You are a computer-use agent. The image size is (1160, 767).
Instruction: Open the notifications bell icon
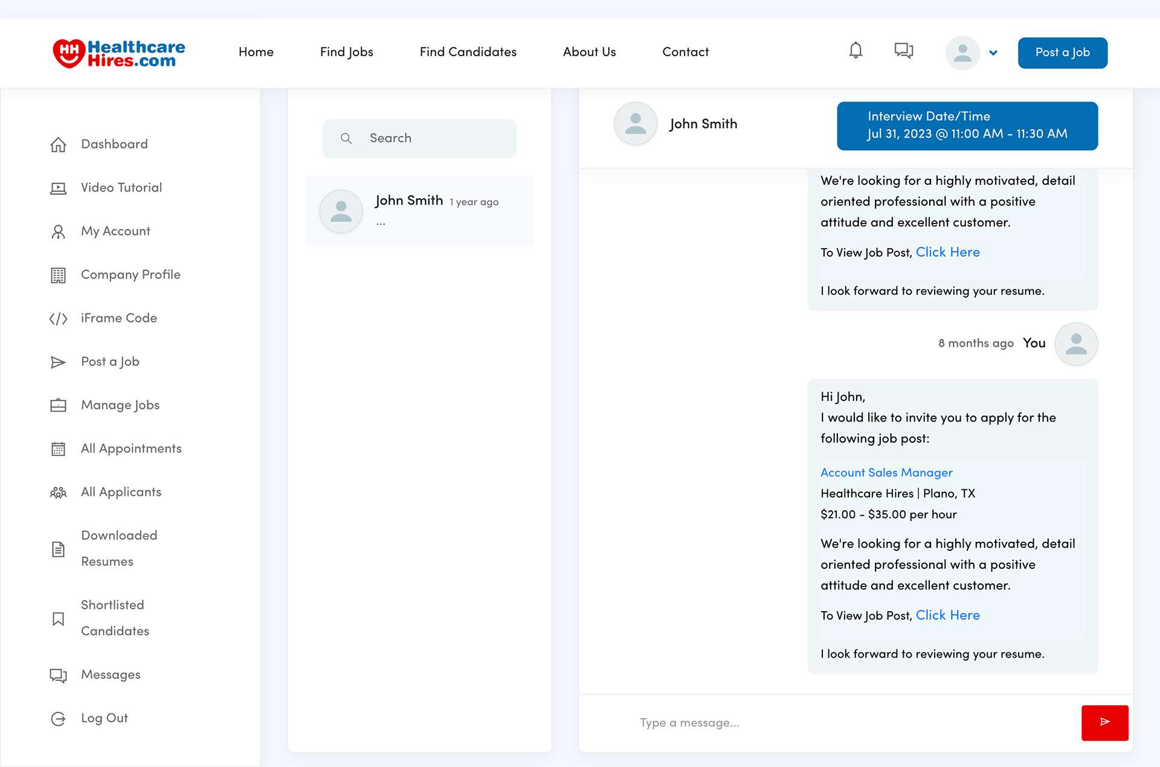[855, 51]
